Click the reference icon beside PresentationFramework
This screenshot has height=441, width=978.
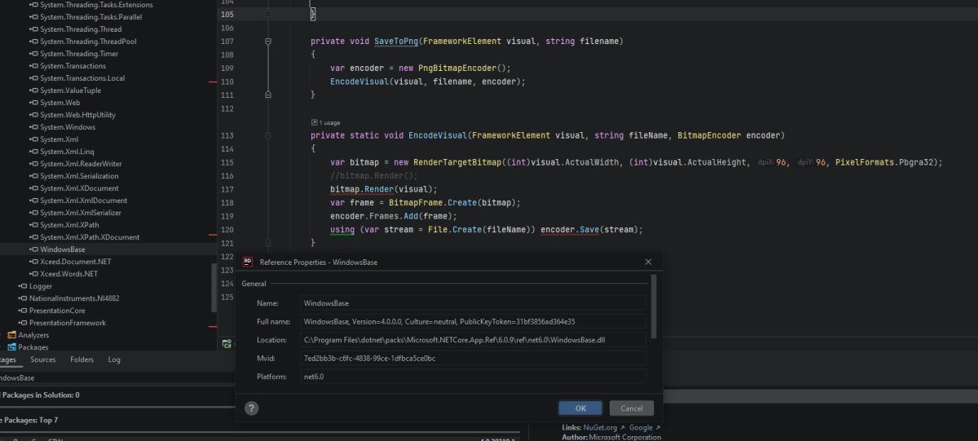23,323
